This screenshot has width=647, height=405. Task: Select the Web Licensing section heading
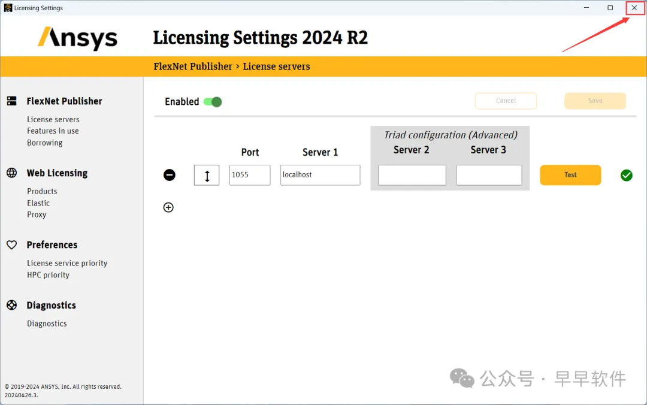pyautogui.click(x=58, y=173)
